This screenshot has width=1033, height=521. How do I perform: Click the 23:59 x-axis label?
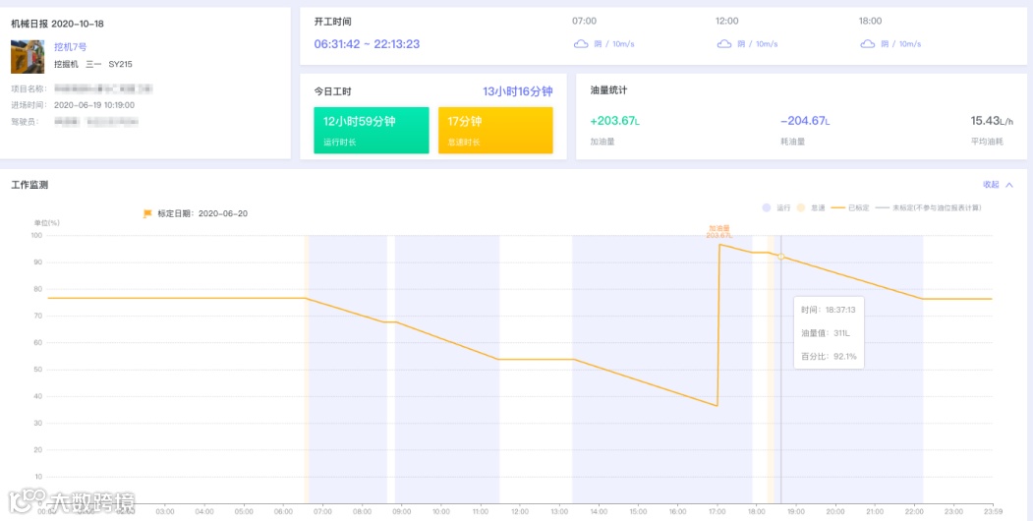click(x=993, y=511)
